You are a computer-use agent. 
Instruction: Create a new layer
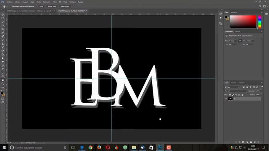tap(255, 142)
